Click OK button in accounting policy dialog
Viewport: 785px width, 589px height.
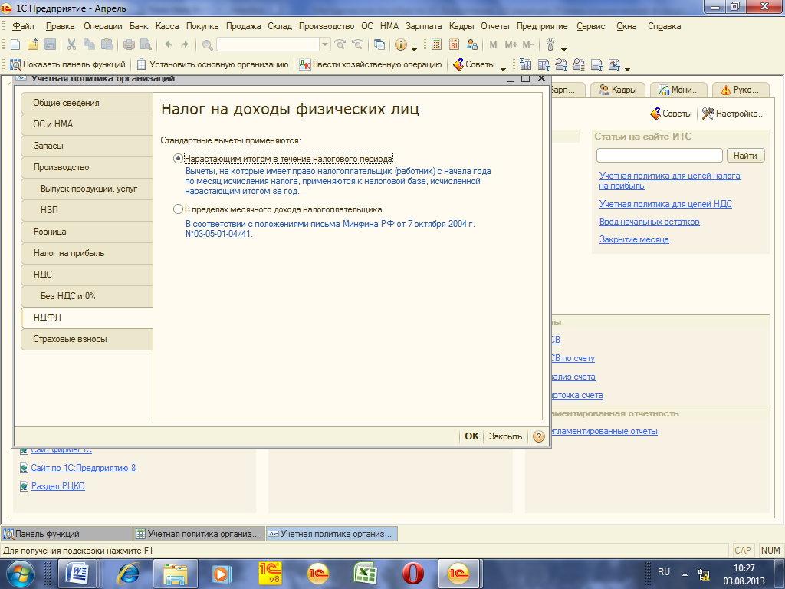[471, 436]
